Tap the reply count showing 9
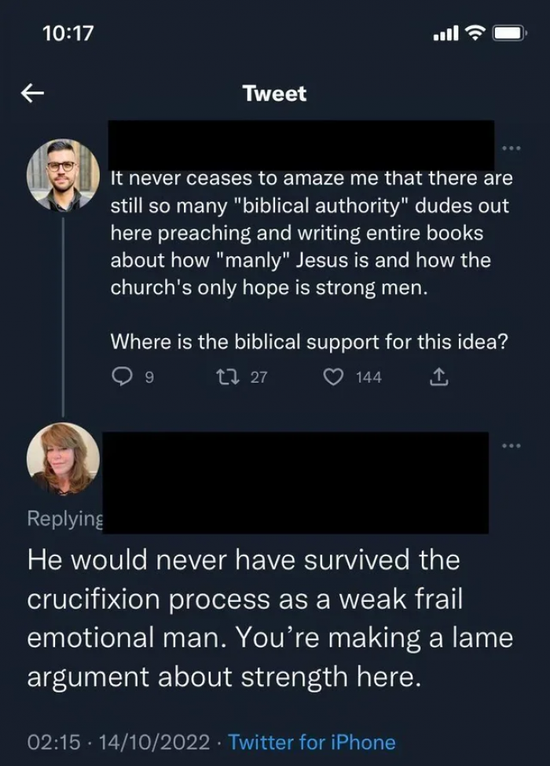Image resolution: width=550 pixels, height=766 pixels. [x=148, y=378]
